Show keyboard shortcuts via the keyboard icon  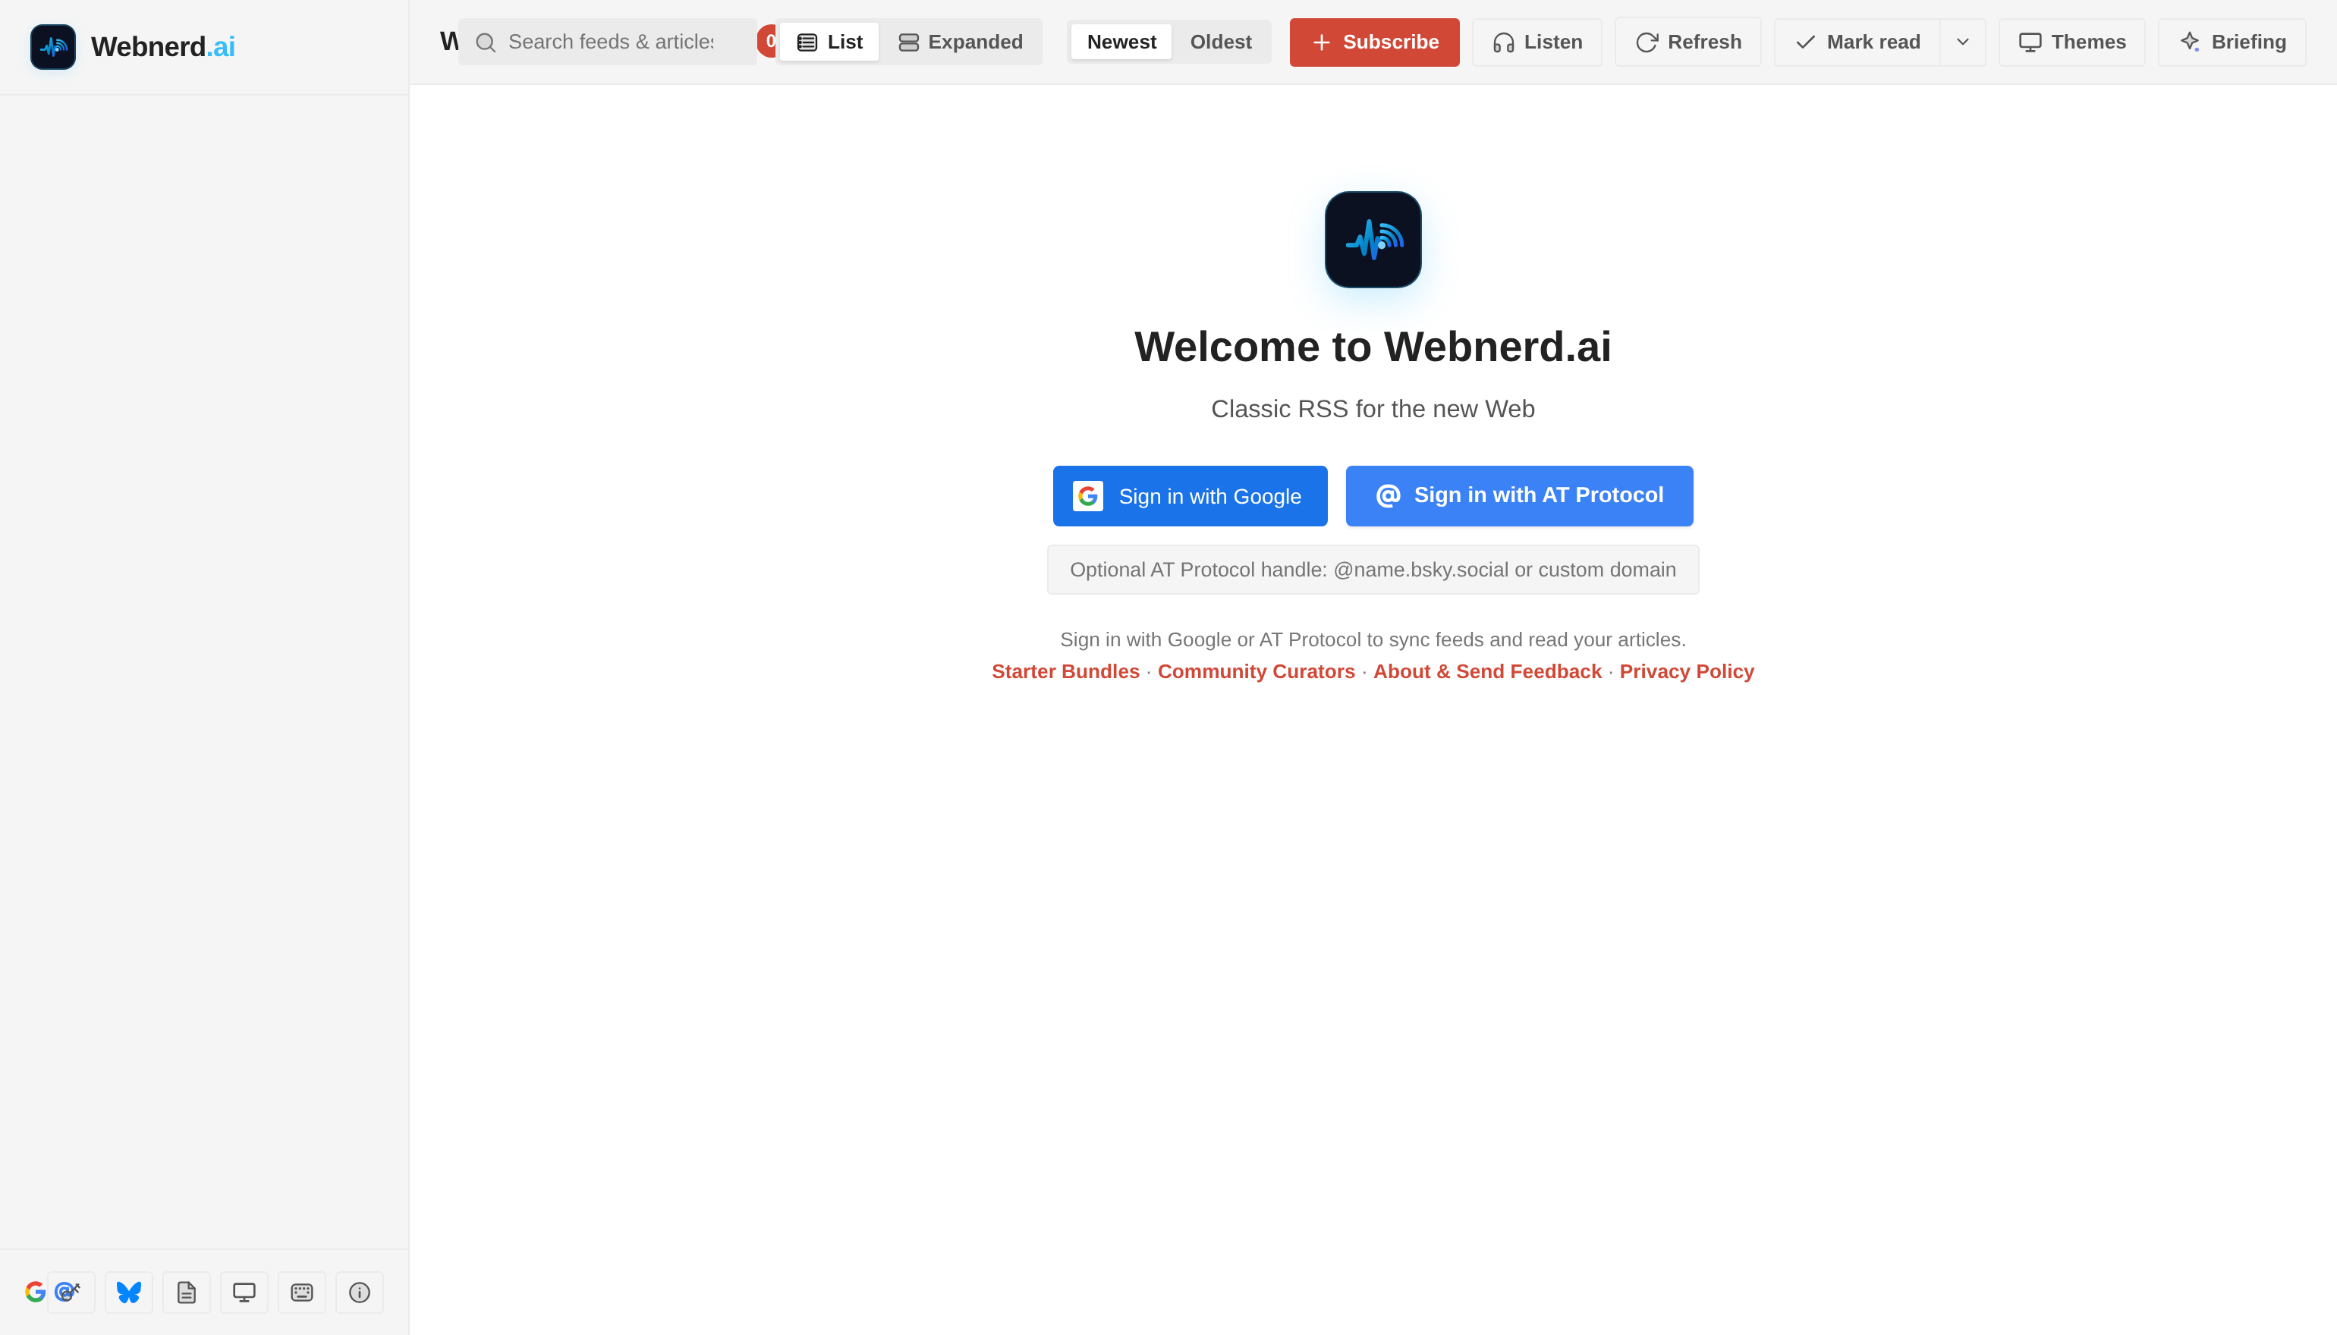(x=302, y=1292)
